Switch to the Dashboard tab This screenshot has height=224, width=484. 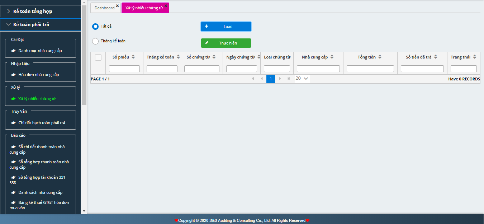coord(104,8)
